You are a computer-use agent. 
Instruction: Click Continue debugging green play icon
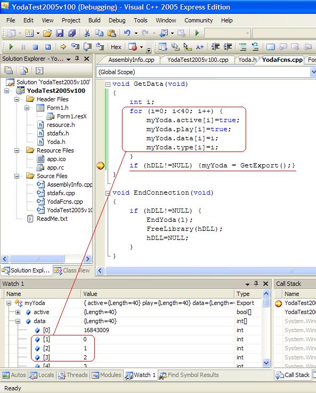point(11,46)
